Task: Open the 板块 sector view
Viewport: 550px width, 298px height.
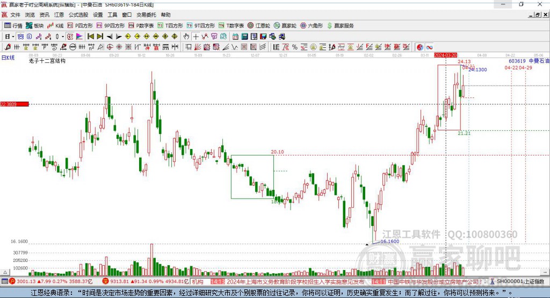Action: coord(34,26)
